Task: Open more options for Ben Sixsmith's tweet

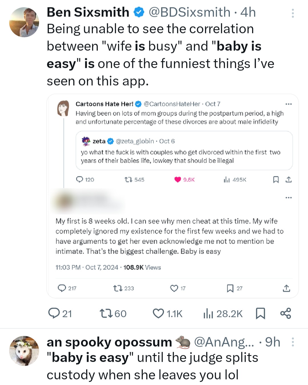Action: (x=293, y=13)
